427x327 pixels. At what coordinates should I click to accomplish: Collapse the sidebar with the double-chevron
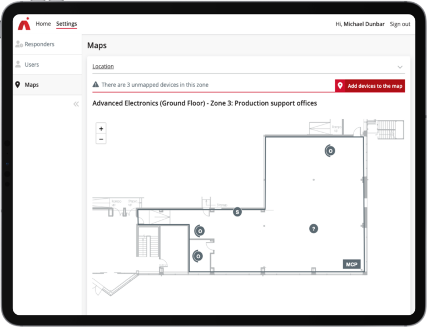[x=76, y=104]
